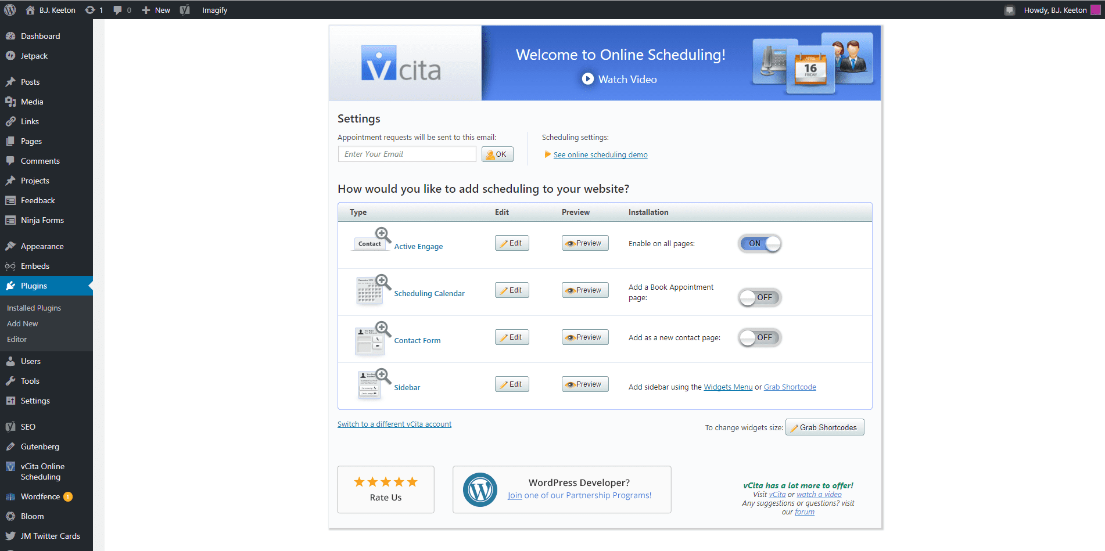
Task: Toggle Add a Book Appointment page switch
Action: click(759, 297)
